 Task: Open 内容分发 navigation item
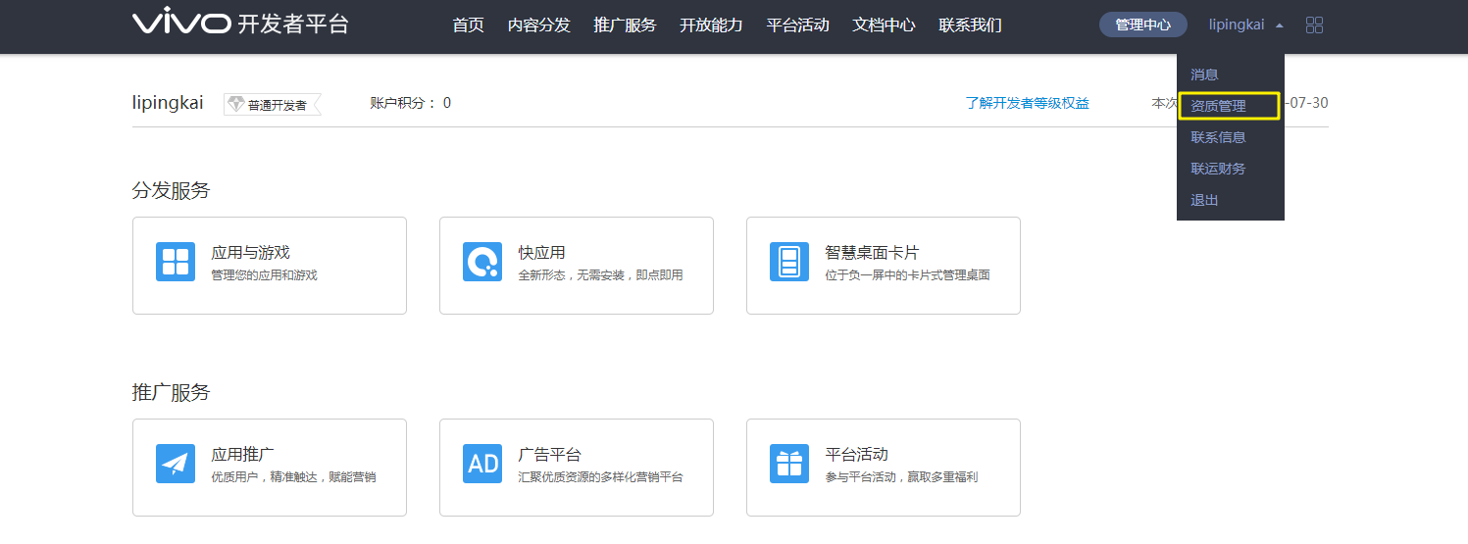point(538,25)
